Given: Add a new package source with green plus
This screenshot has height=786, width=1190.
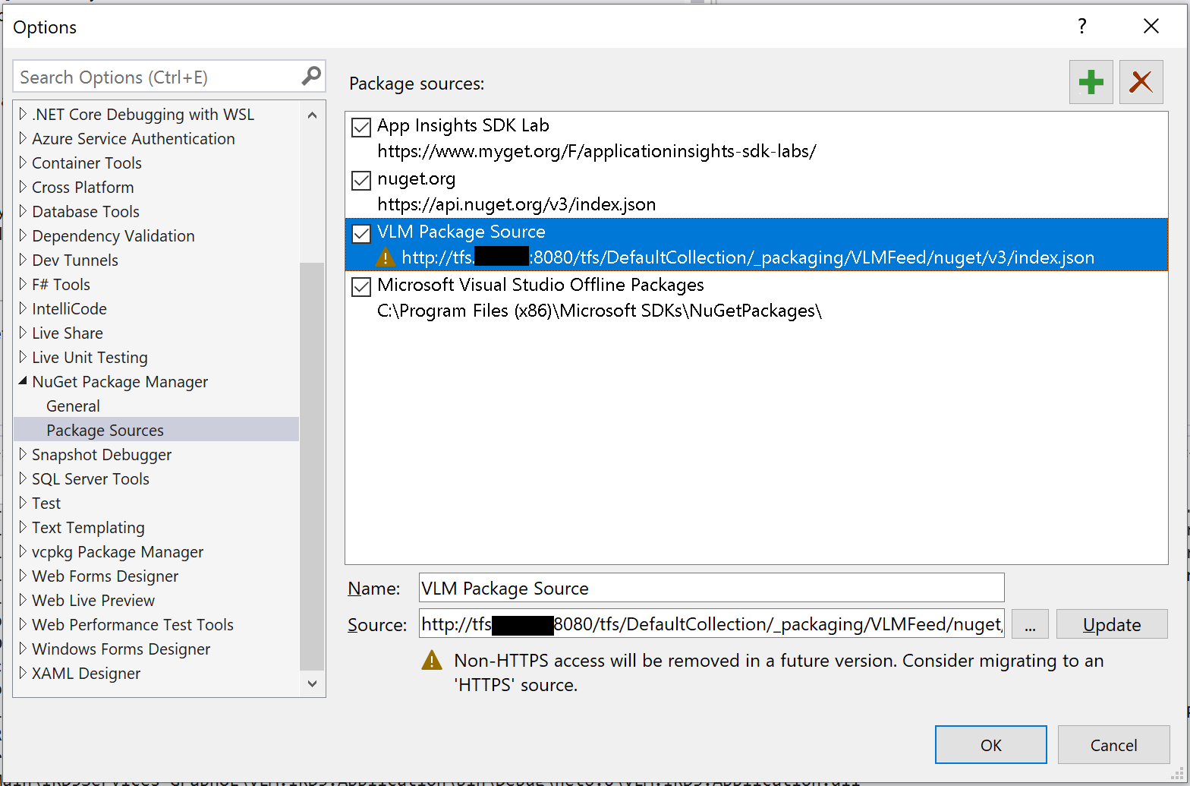Looking at the screenshot, I should tap(1091, 82).
